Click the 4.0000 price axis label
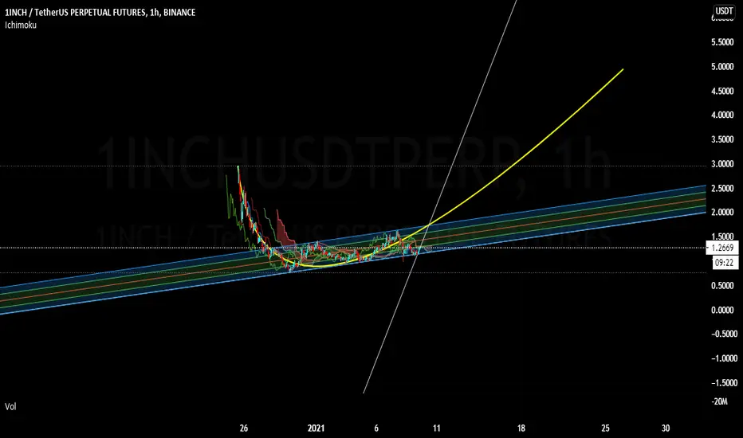 point(722,115)
